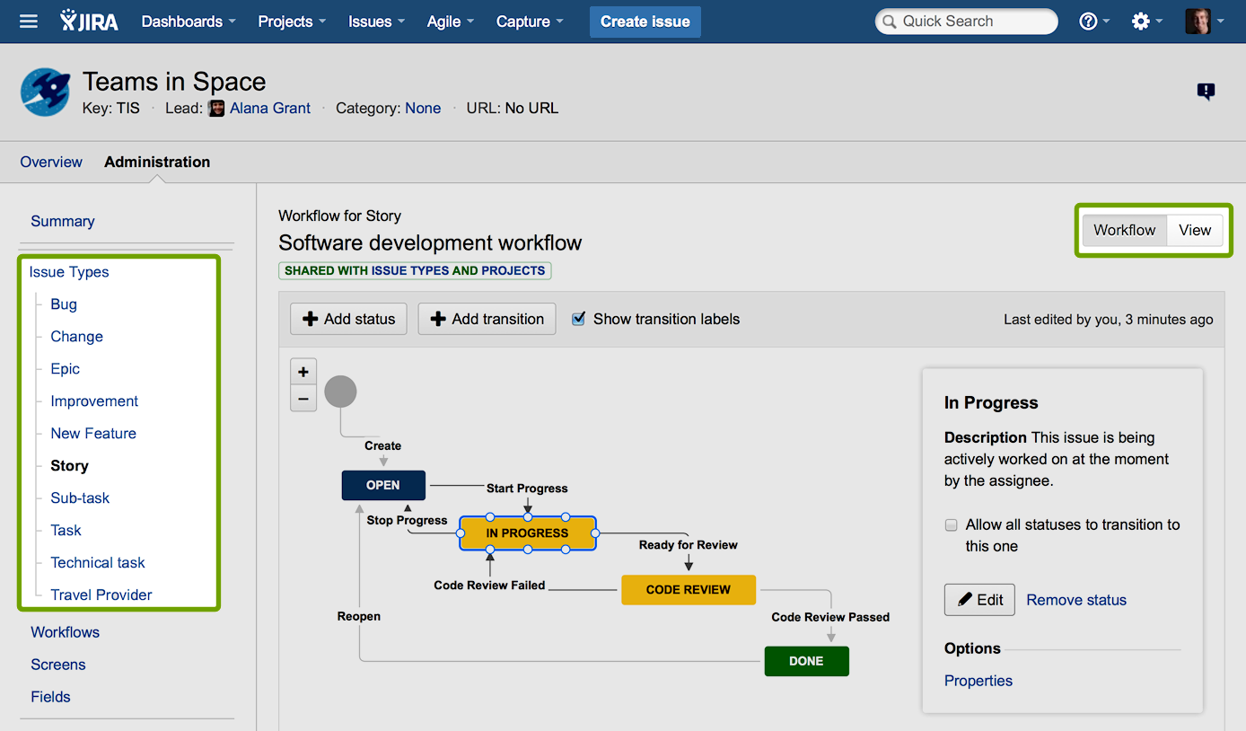Open Issue Types in the sidebar
The width and height of the screenshot is (1246, 731).
tap(69, 272)
